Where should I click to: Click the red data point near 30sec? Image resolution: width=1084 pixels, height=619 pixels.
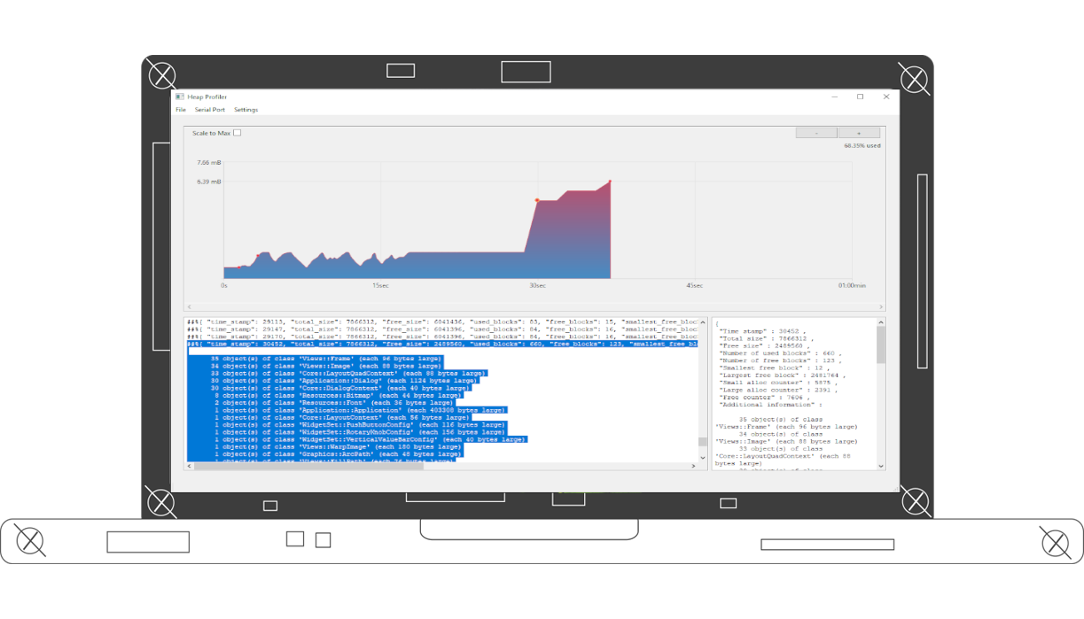536,200
